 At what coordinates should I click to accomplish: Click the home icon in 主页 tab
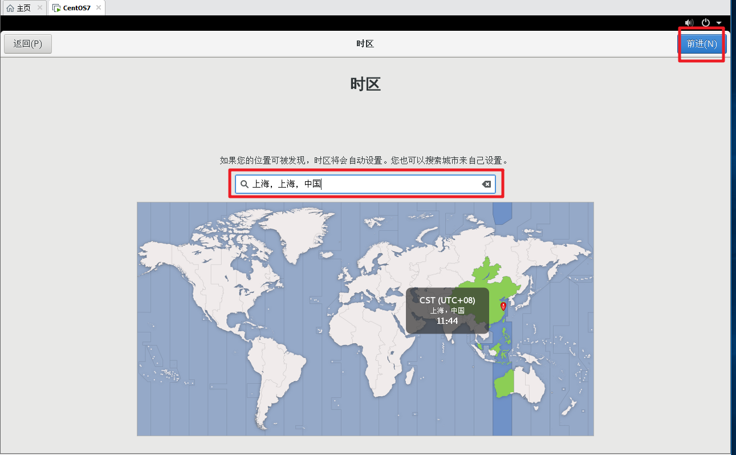[x=10, y=8]
